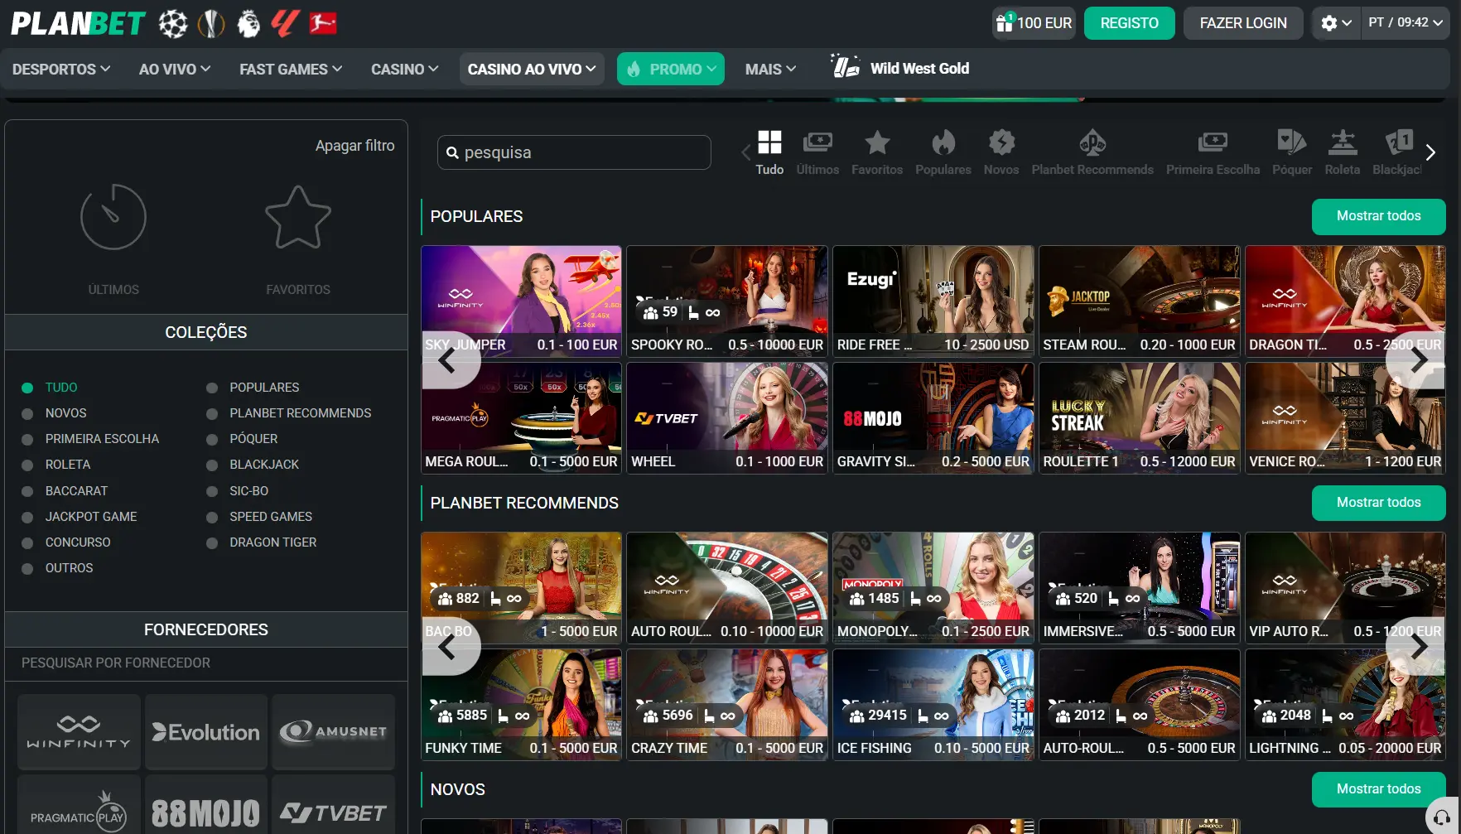The image size is (1461, 834).
Task: Open the Bundesliga red icon
Action: click(323, 23)
